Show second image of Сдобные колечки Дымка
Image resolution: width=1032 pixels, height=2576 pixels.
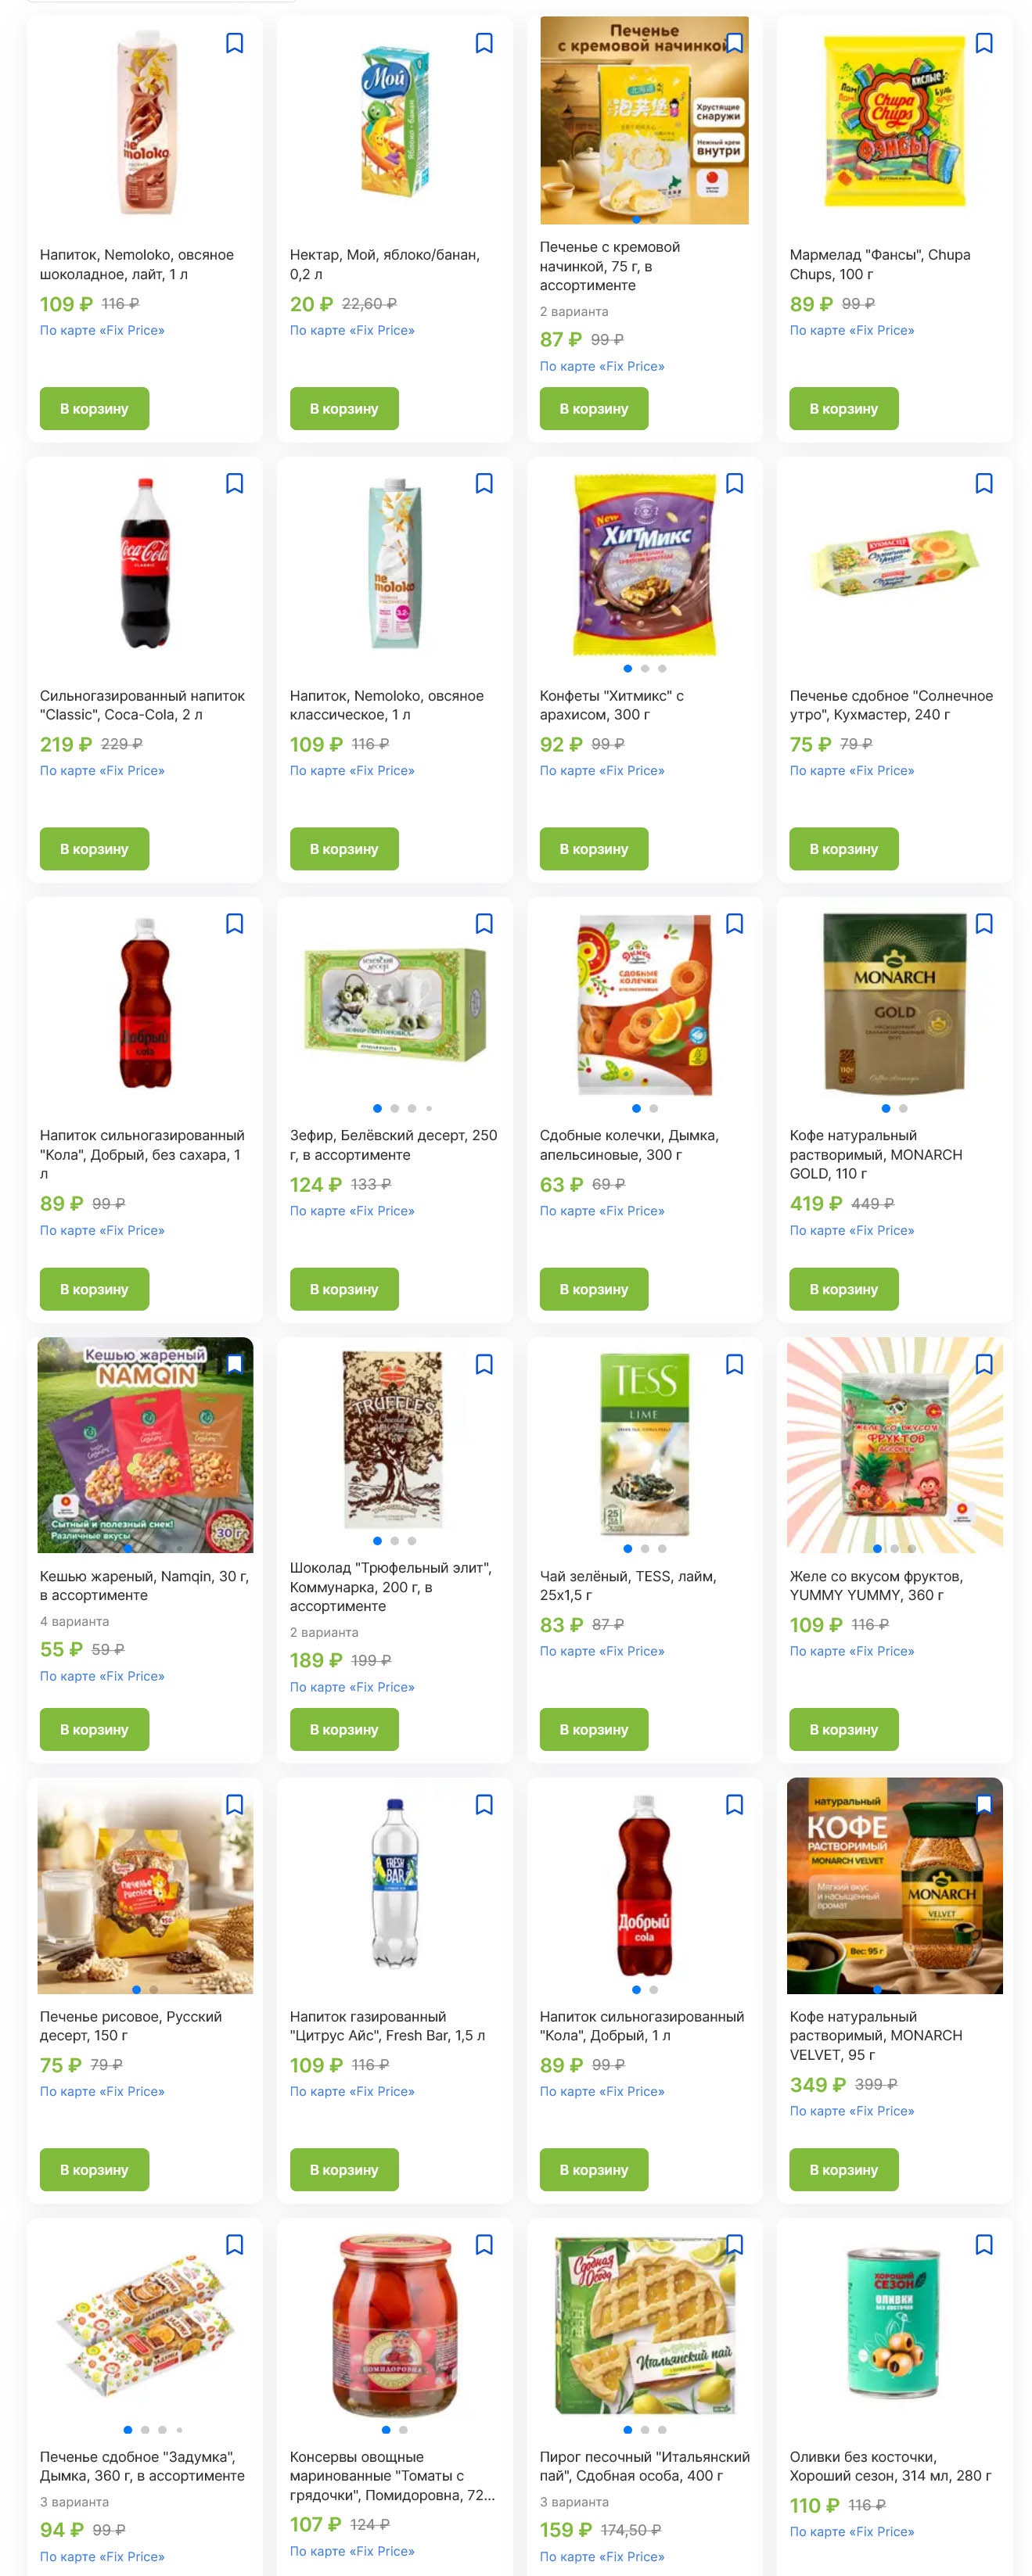(653, 1108)
